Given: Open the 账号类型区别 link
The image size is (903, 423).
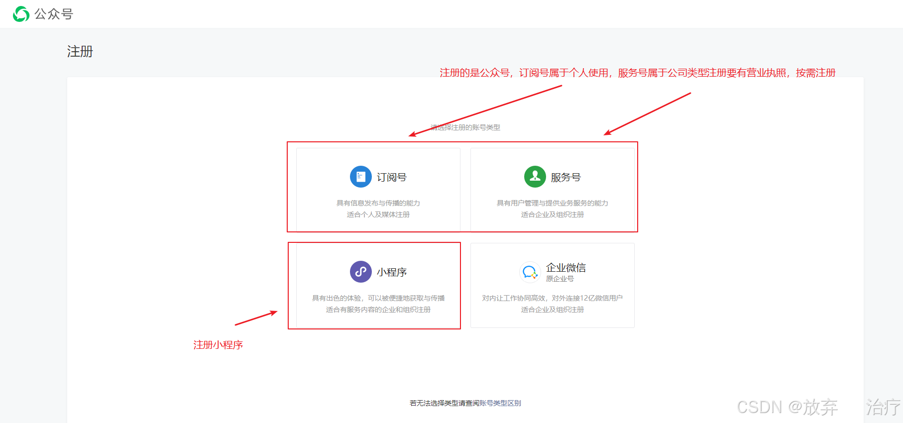Looking at the screenshot, I should [x=500, y=403].
